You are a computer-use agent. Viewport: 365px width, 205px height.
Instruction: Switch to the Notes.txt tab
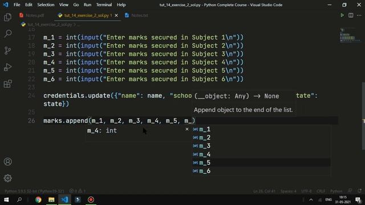(136, 15)
